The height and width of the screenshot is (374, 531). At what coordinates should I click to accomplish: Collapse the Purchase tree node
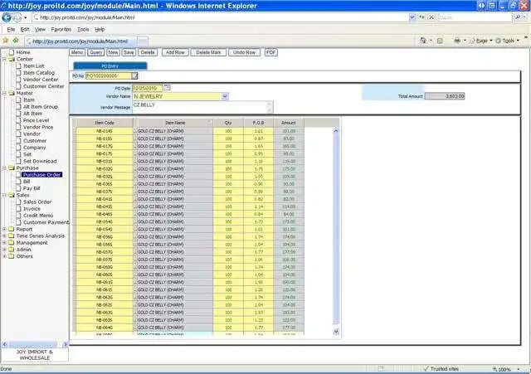4,168
